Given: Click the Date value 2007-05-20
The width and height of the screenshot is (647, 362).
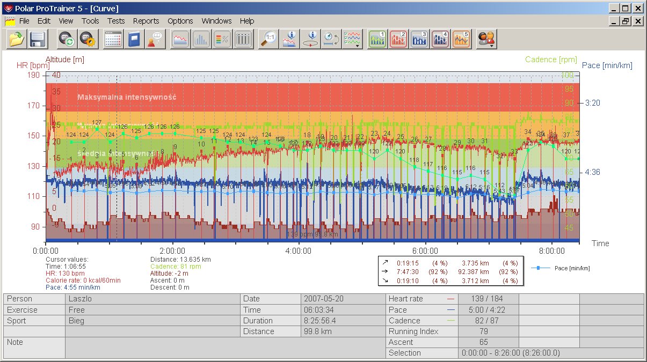Looking at the screenshot, I should point(343,299).
